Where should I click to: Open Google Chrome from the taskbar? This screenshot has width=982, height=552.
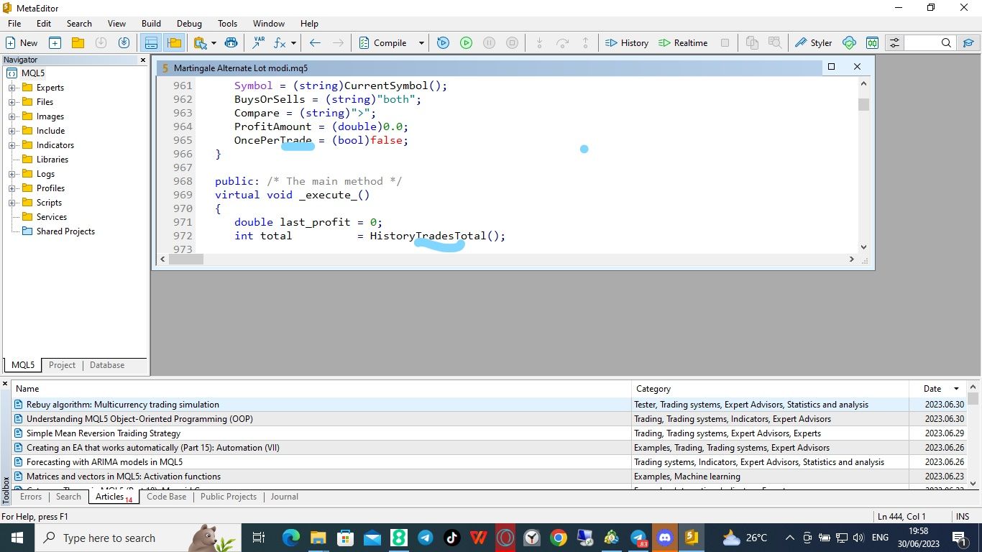coord(559,538)
